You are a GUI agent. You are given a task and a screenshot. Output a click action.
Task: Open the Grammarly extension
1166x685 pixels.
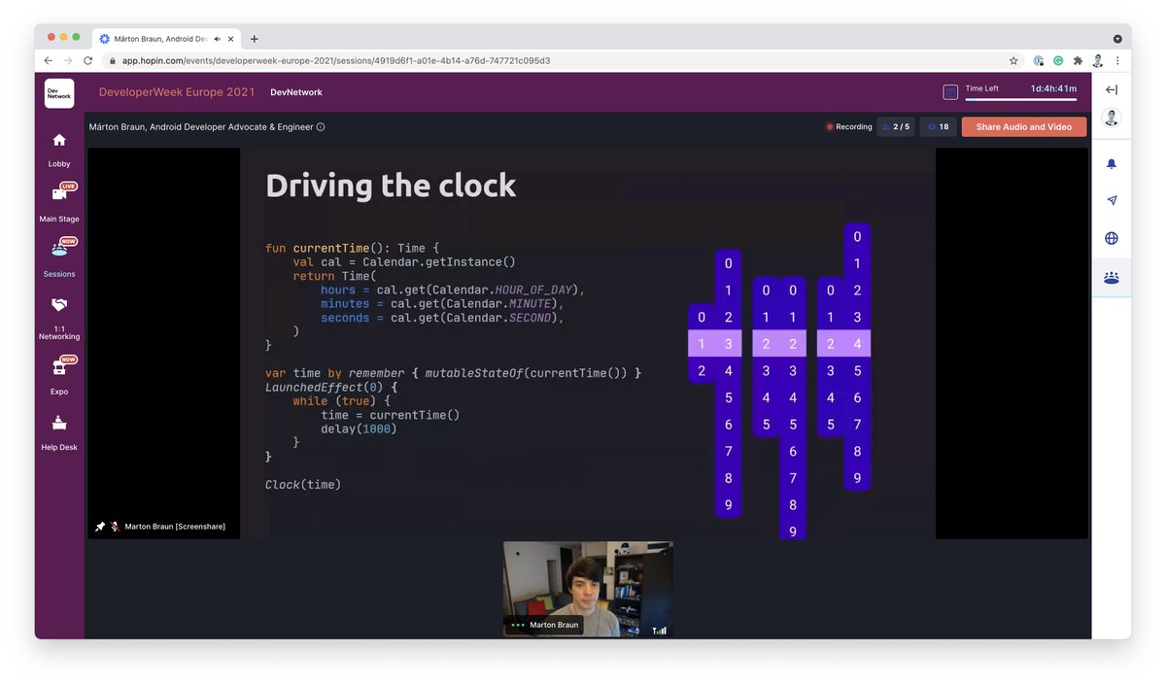point(1057,60)
